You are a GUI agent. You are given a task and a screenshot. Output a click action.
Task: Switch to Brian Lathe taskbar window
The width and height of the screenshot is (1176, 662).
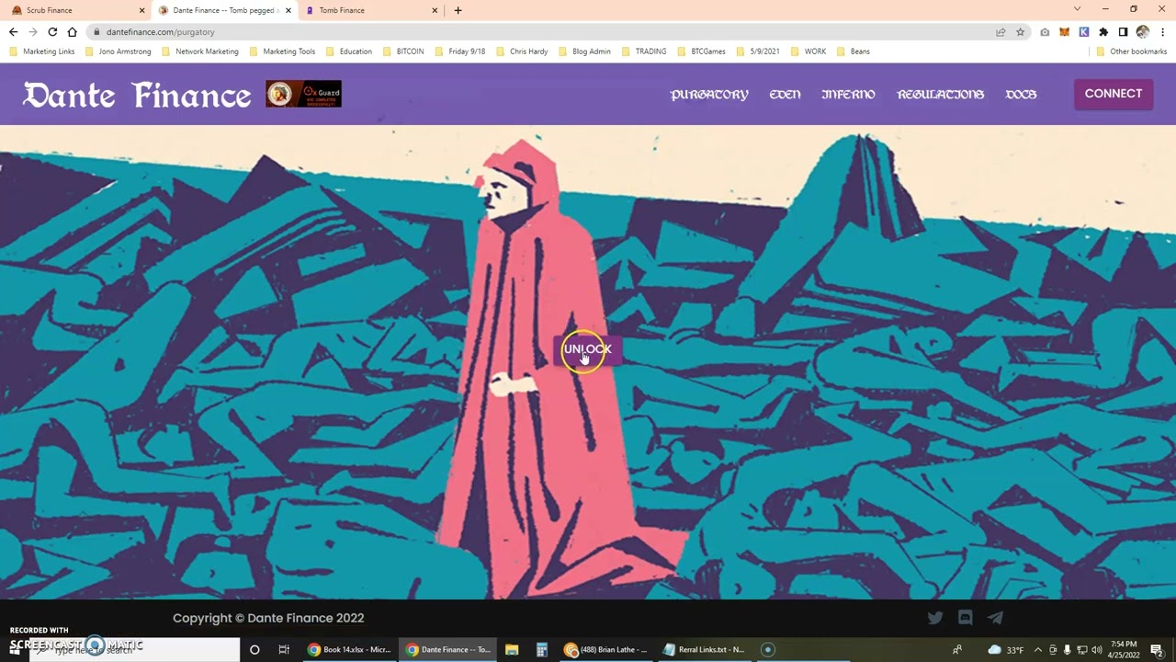point(606,650)
